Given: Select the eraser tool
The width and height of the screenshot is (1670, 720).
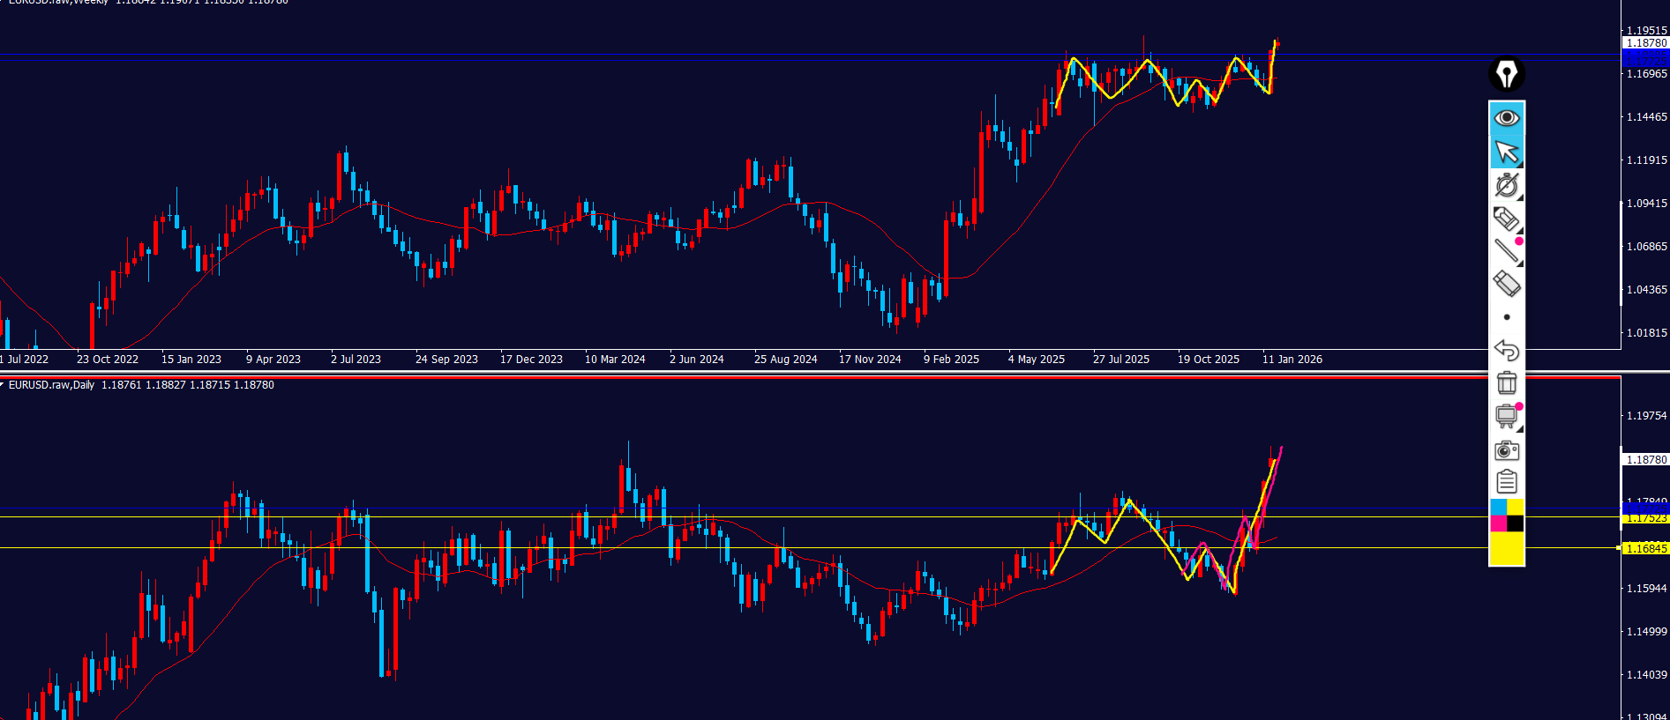Looking at the screenshot, I should point(1507,284).
